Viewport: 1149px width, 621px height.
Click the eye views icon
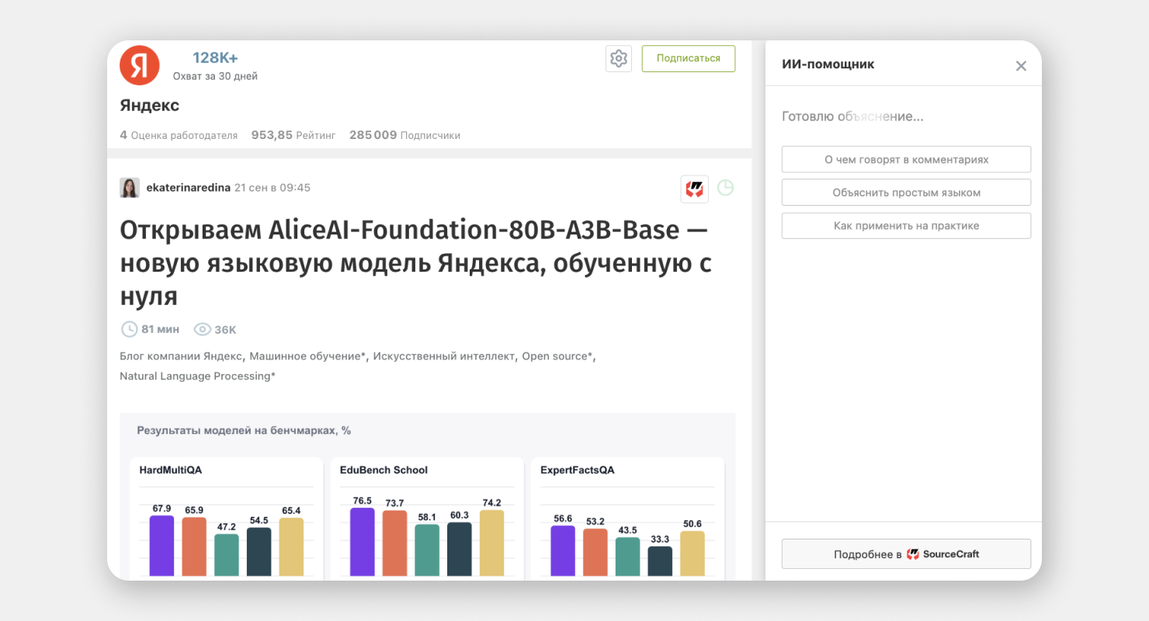click(x=202, y=329)
